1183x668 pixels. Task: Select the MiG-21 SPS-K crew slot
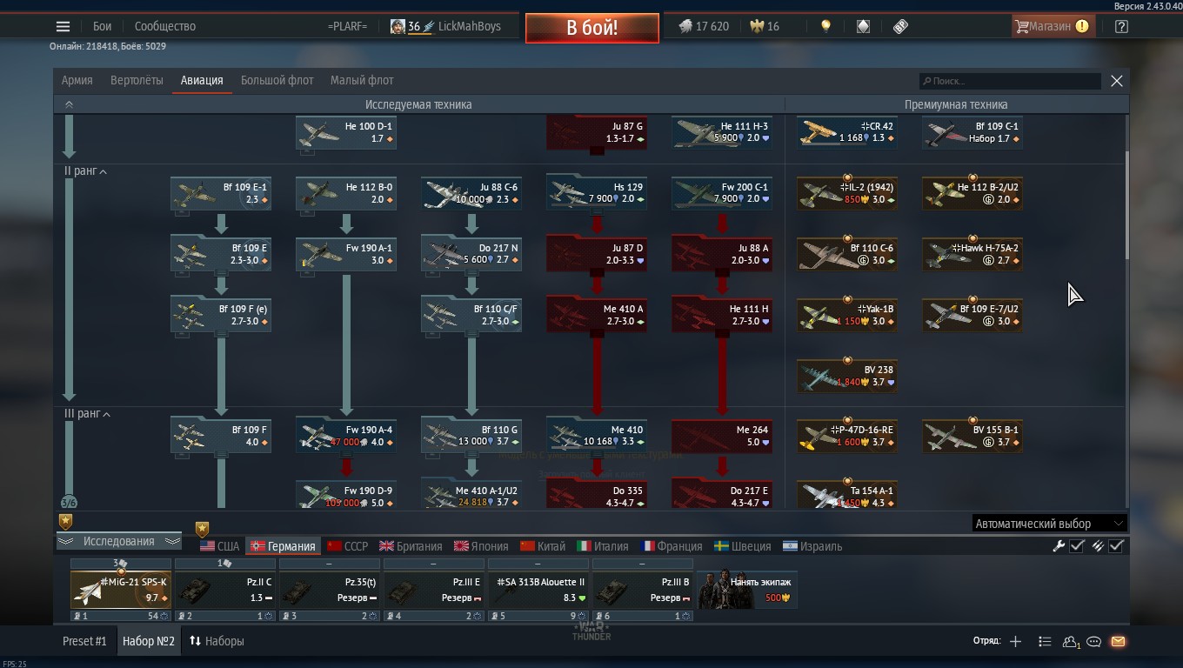pos(121,590)
